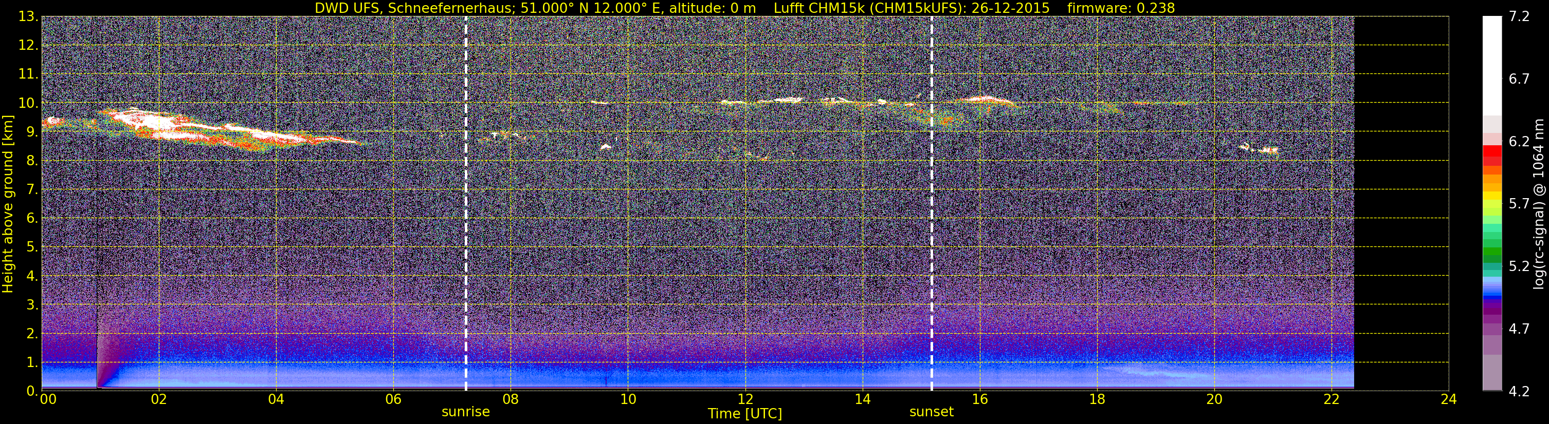1549x424 pixels.
Task: Click the Time [UTC] axis label
Action: point(745,414)
